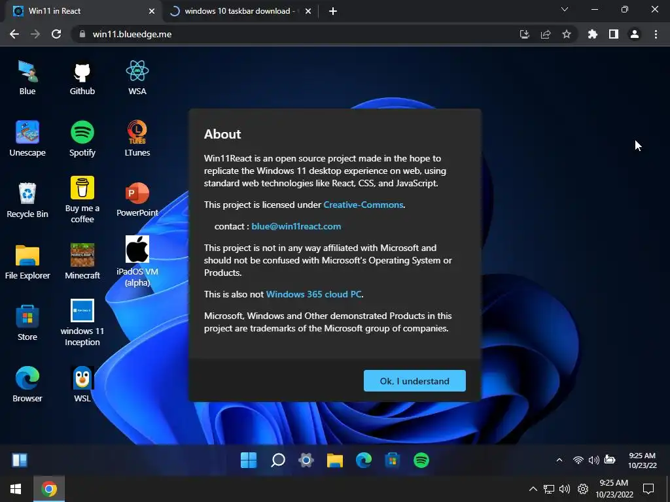Expand Chrome tab search chevron
The height and width of the screenshot is (502, 670).
pyautogui.click(x=565, y=9)
